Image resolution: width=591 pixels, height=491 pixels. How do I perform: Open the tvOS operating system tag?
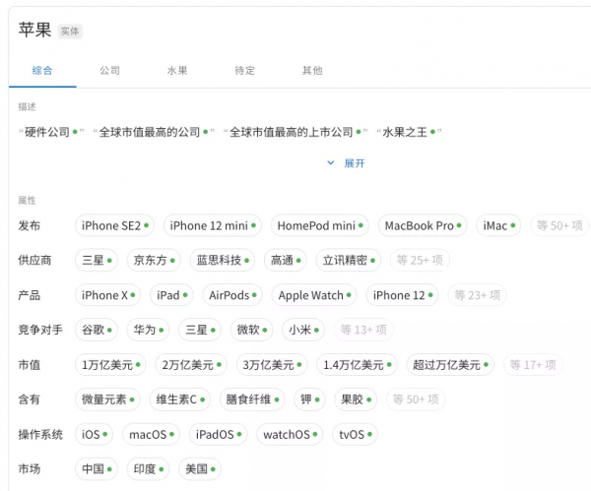355,434
